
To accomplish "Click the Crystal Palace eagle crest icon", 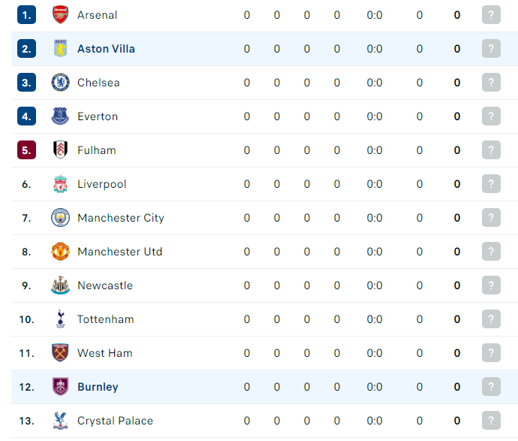I will point(61,421).
